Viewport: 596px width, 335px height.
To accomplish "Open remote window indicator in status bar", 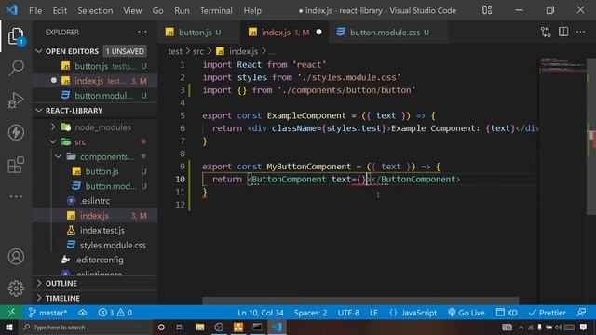I will point(11,313).
